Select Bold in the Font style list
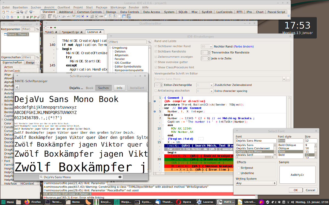329x205 pixels. [281, 155]
